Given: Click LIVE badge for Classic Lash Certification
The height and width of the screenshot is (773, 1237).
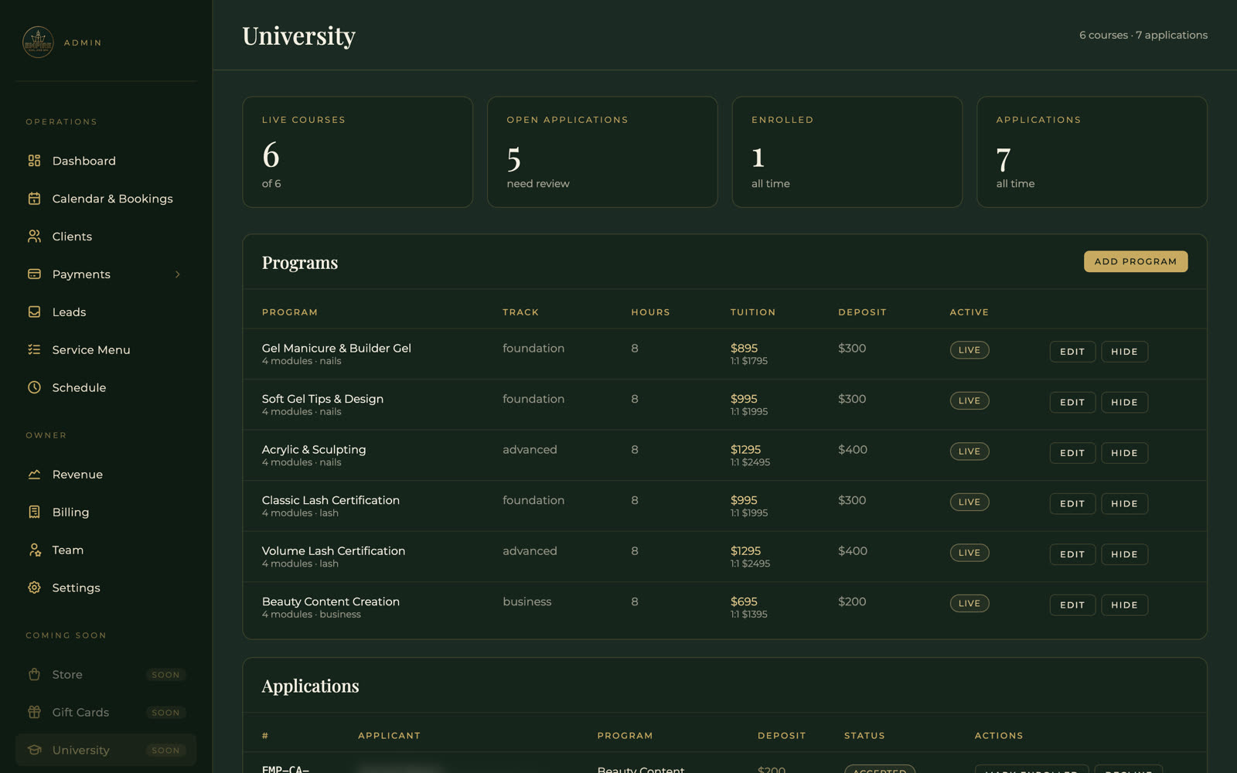Looking at the screenshot, I should [969, 502].
